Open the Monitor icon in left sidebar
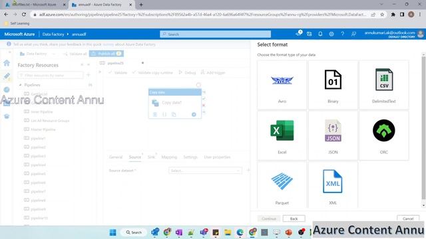 point(7,90)
